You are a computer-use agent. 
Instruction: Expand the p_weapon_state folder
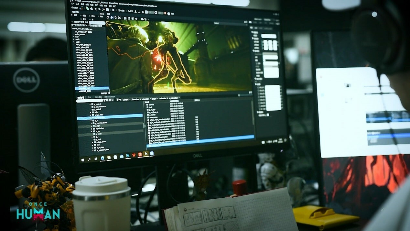pyautogui.click(x=93, y=150)
